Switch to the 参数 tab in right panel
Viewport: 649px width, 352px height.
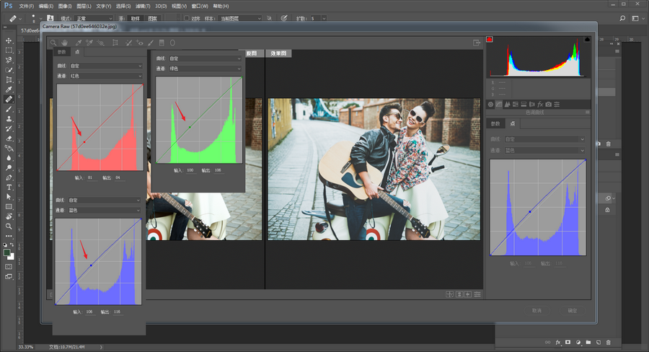coord(495,124)
